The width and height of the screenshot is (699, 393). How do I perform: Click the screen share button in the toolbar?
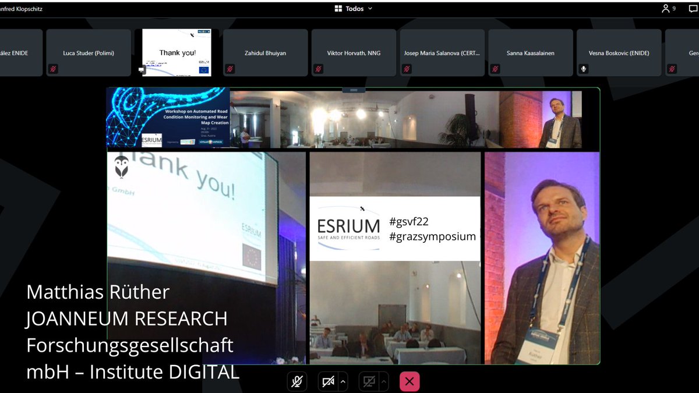pyautogui.click(x=369, y=382)
